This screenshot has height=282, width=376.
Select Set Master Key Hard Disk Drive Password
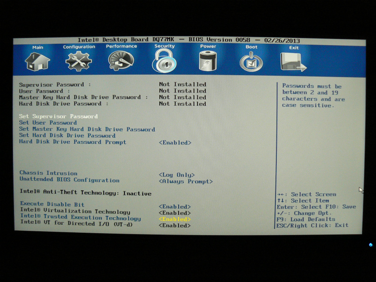[x=87, y=129]
